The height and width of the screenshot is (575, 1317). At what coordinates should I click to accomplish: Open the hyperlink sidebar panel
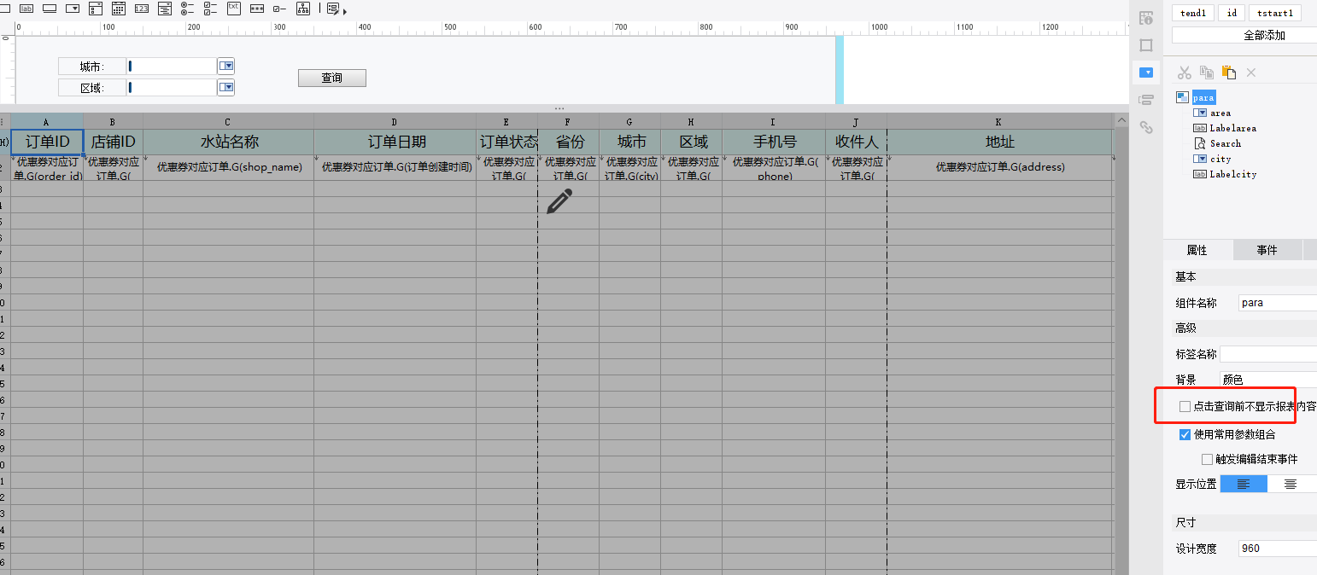[1146, 128]
